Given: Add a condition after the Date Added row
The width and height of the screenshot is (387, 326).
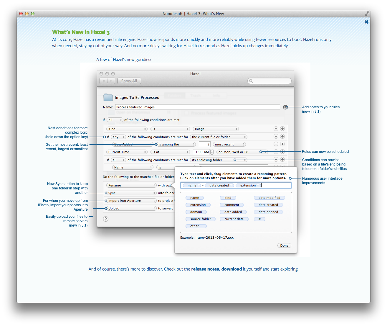Looking at the screenshot, I should click(282, 144).
